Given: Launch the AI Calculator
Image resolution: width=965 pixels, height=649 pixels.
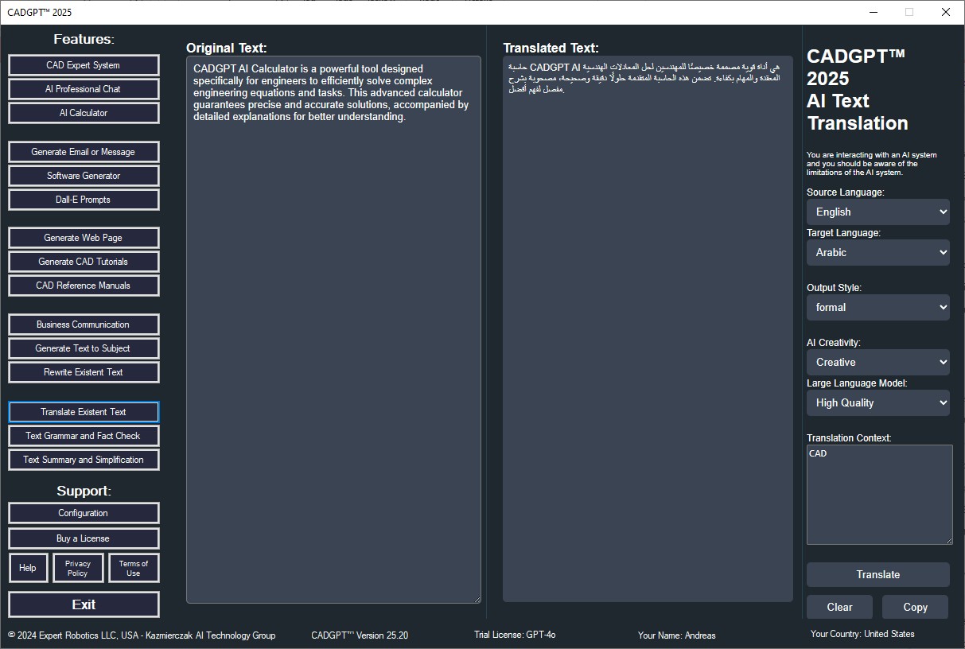Looking at the screenshot, I should coord(84,113).
